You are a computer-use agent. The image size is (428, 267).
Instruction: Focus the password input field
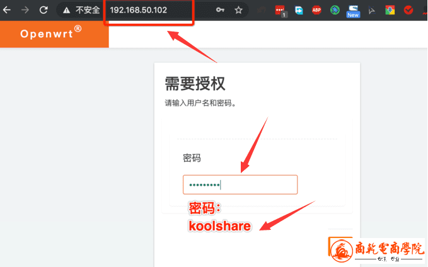coord(240,185)
